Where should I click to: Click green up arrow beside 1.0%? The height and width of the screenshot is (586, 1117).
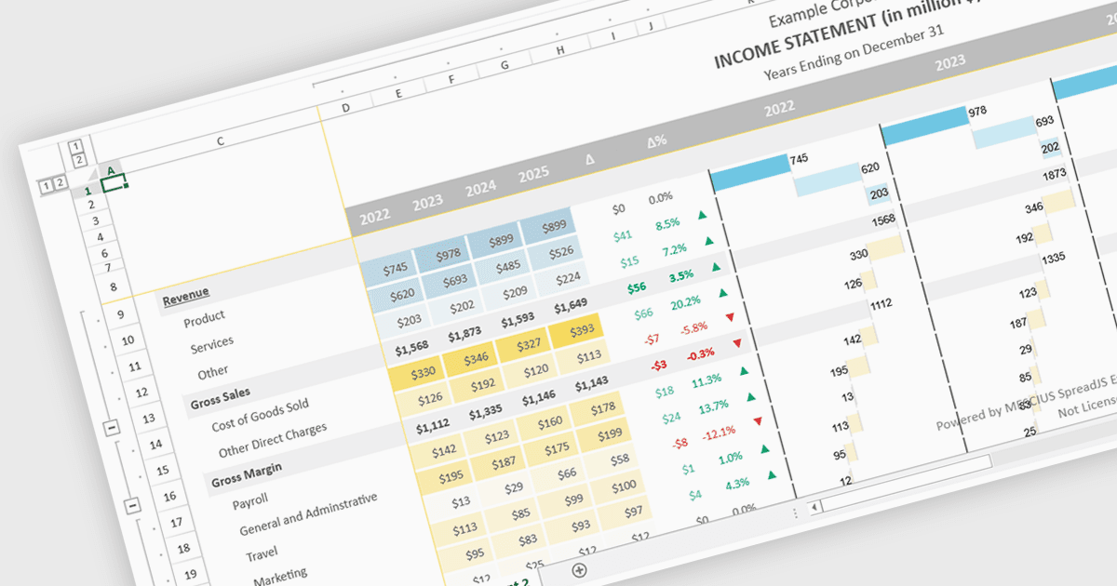(765, 448)
